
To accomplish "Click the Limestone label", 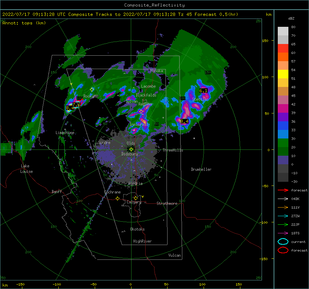I will click(65, 133).
